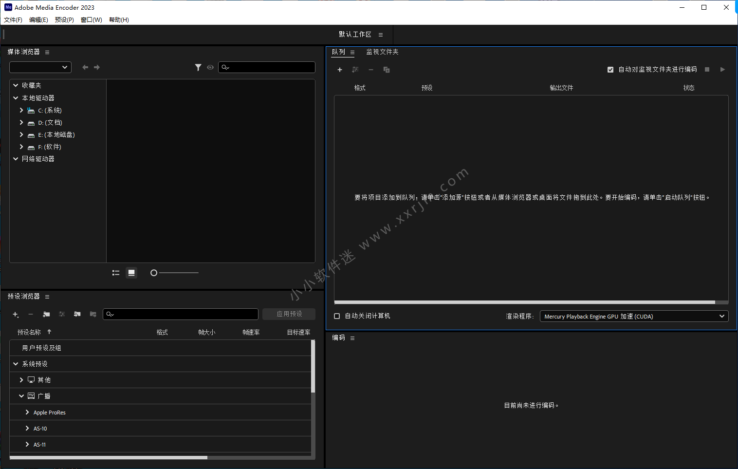Click delete preset minus icon
Image resolution: width=738 pixels, height=469 pixels.
tap(31, 315)
